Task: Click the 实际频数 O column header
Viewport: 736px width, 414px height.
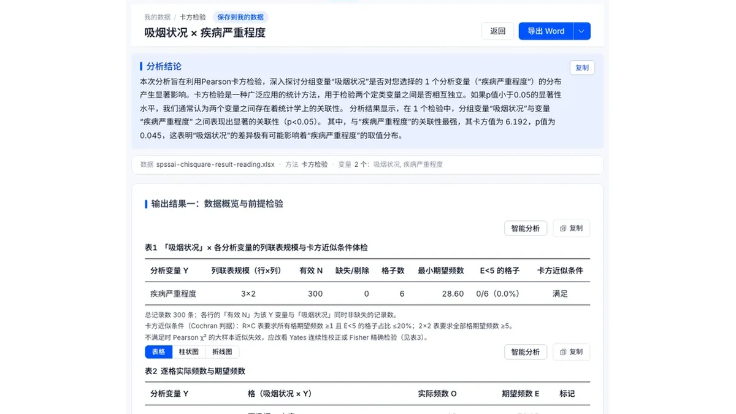Action: point(437,394)
